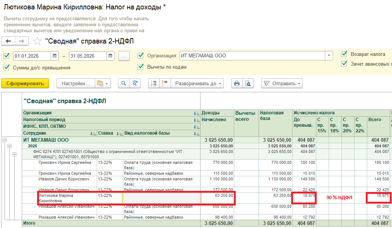392x228 pixels.
Task: Click the yellow 'Сформировать' button
Action: (25, 83)
